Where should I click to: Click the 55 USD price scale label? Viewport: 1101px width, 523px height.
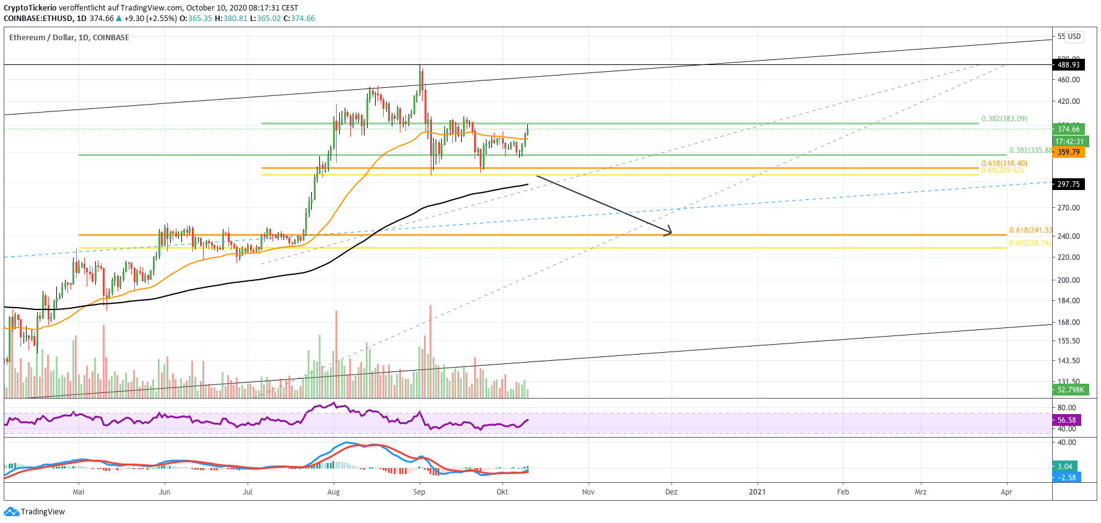pos(1069,37)
